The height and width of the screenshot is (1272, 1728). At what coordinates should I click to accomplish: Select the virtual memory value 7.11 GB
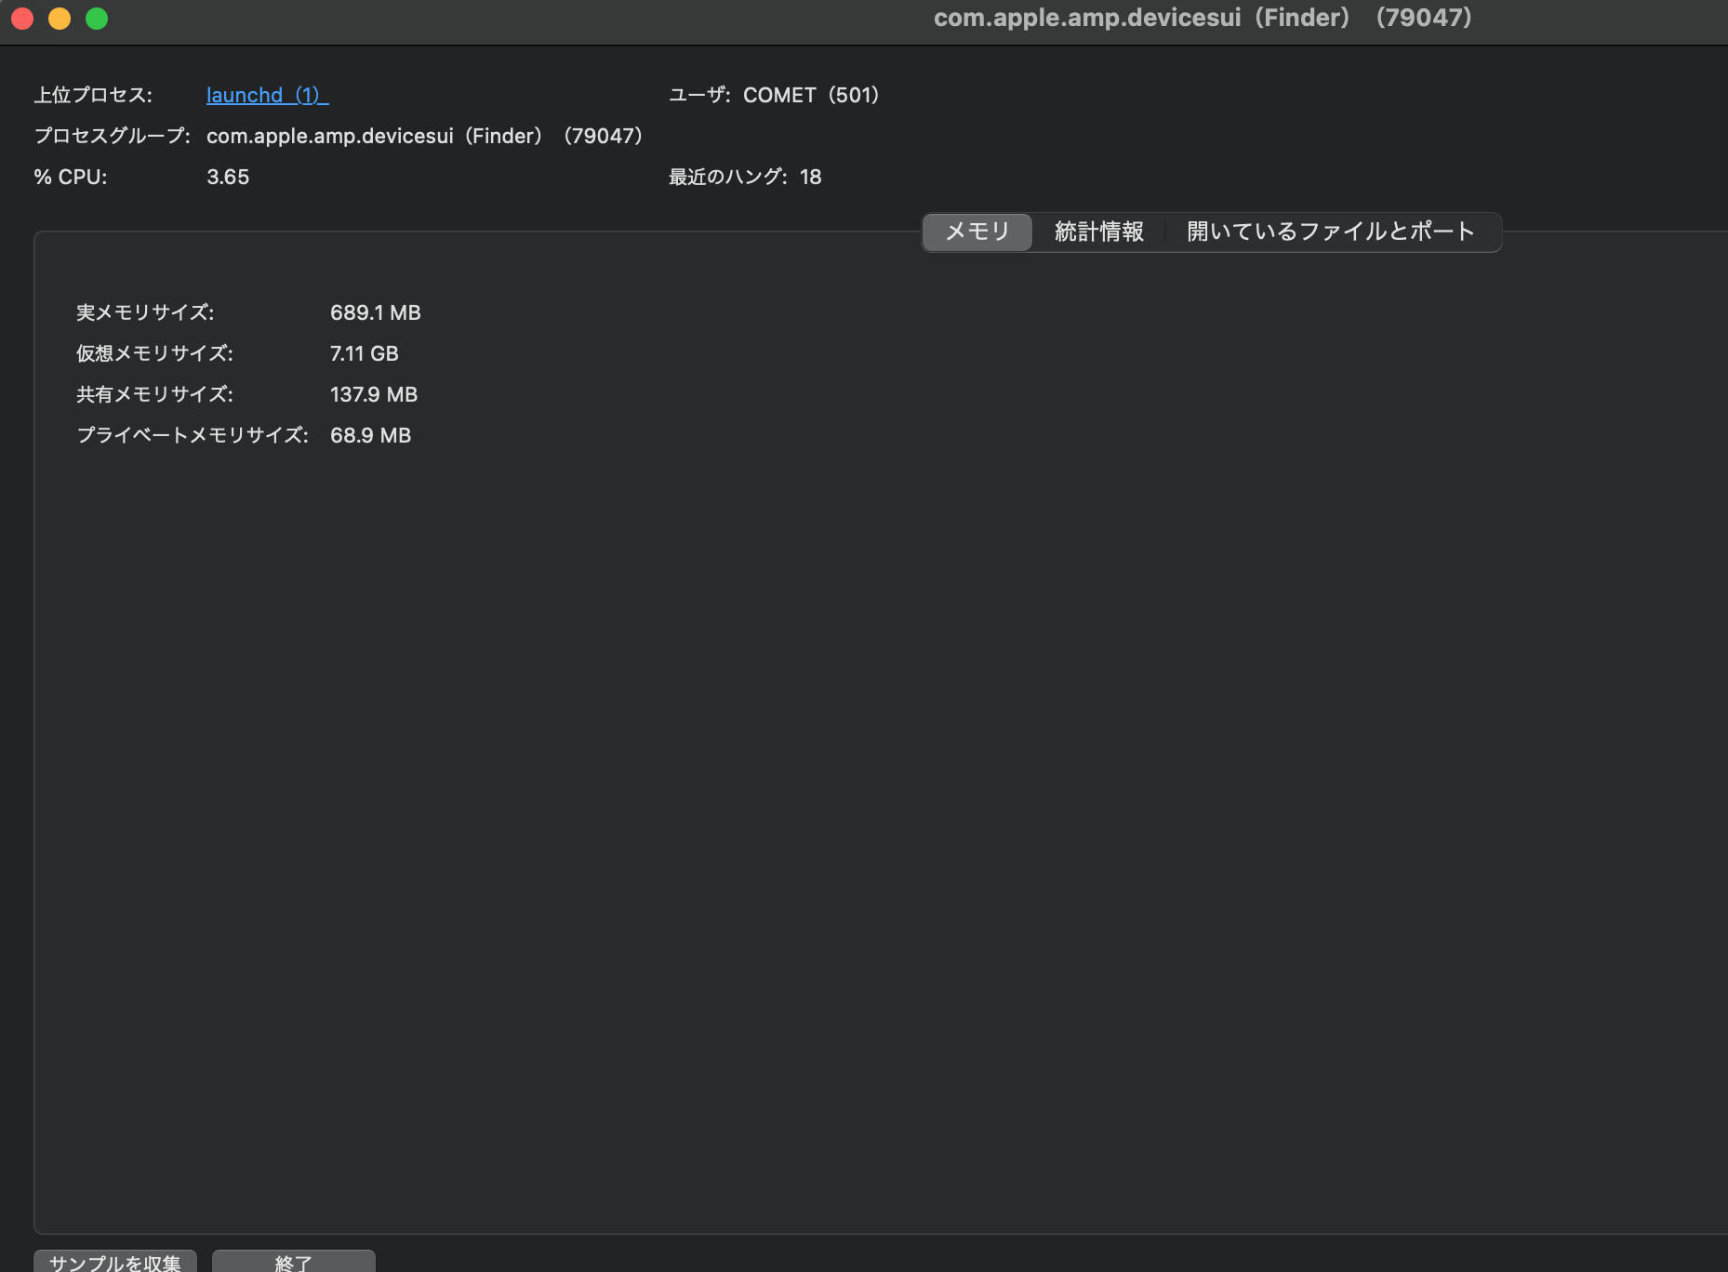[365, 353]
